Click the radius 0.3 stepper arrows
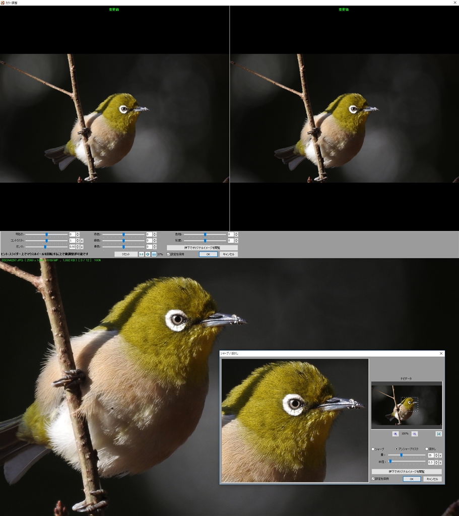Screen dimensions: 459x516 [x=436, y=463]
